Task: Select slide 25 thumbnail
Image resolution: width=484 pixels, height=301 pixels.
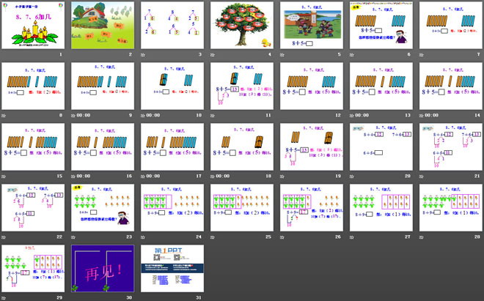Action: pos(242,207)
